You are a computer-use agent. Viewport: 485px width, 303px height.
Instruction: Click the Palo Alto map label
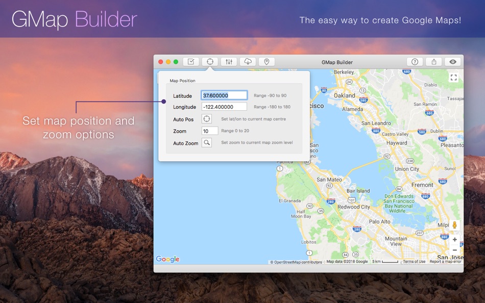379,221
